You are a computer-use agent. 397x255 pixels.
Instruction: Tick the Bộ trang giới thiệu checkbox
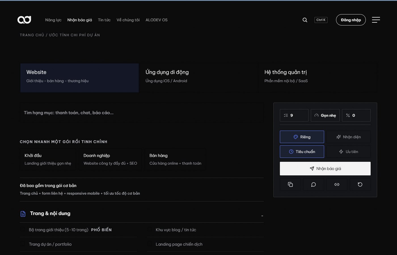pyautogui.click(x=22, y=229)
